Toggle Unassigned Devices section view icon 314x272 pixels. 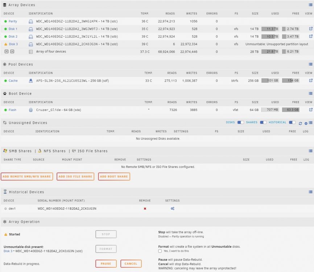(x=311, y=123)
